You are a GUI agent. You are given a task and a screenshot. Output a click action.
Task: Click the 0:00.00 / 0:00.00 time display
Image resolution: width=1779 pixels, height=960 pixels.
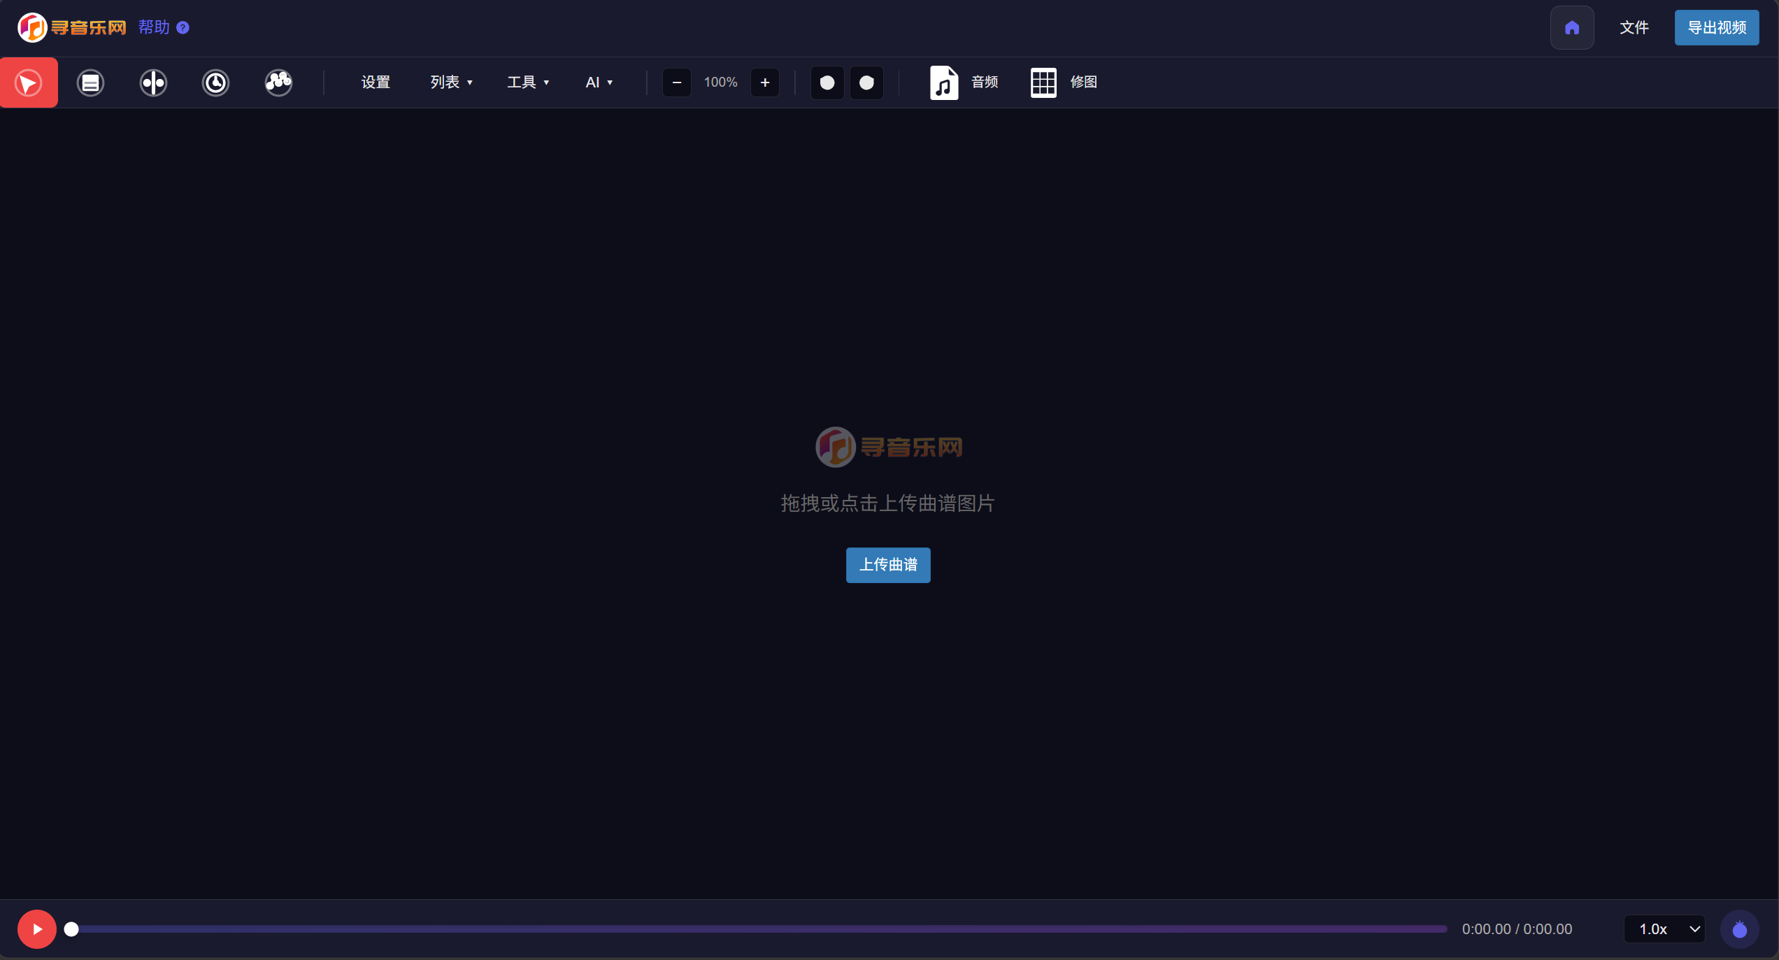[1517, 929]
